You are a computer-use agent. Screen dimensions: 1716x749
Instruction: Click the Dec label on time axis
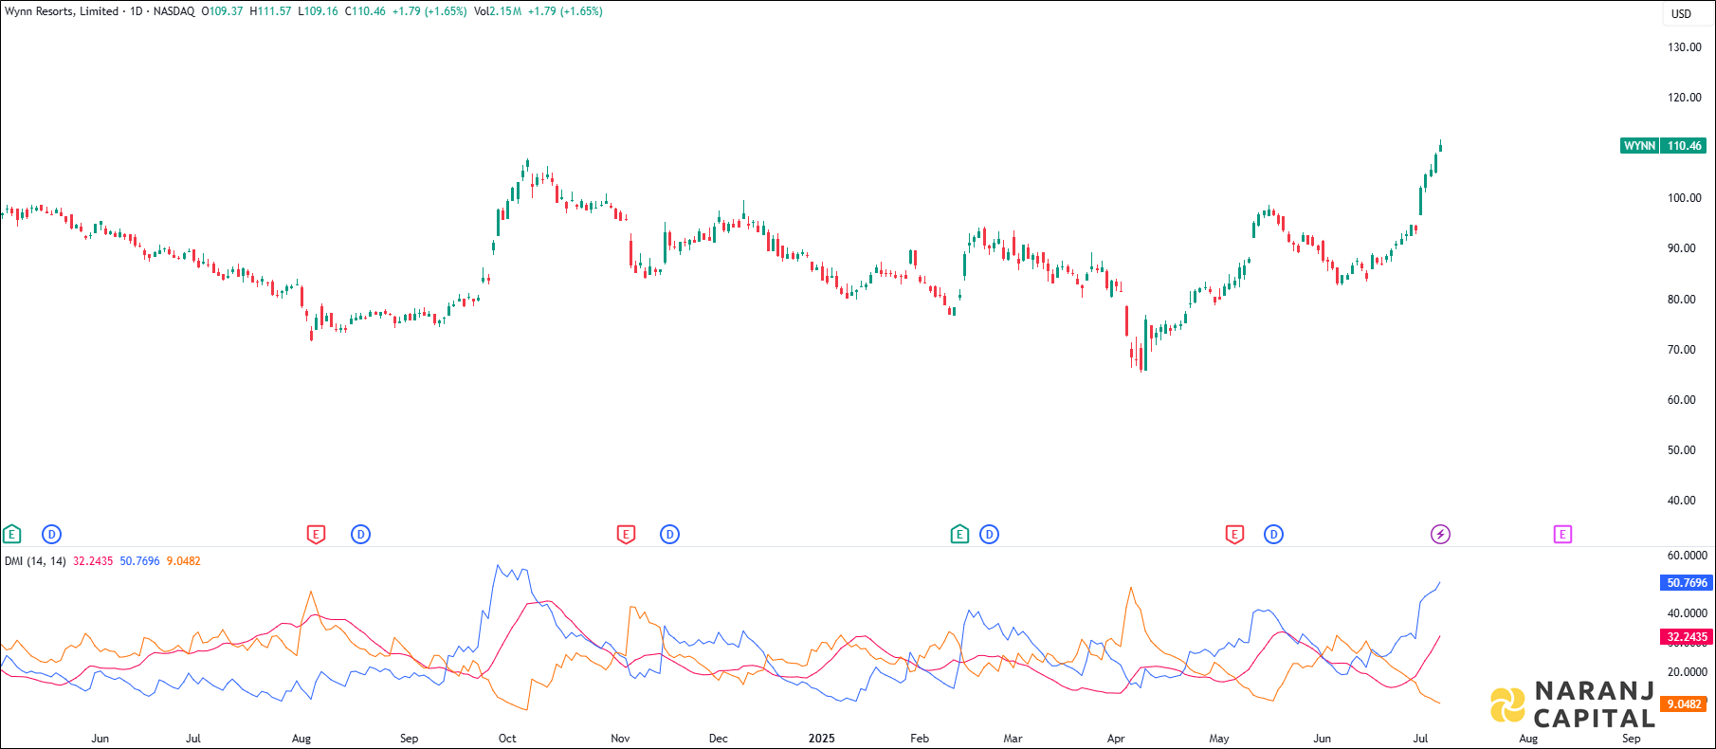click(719, 739)
